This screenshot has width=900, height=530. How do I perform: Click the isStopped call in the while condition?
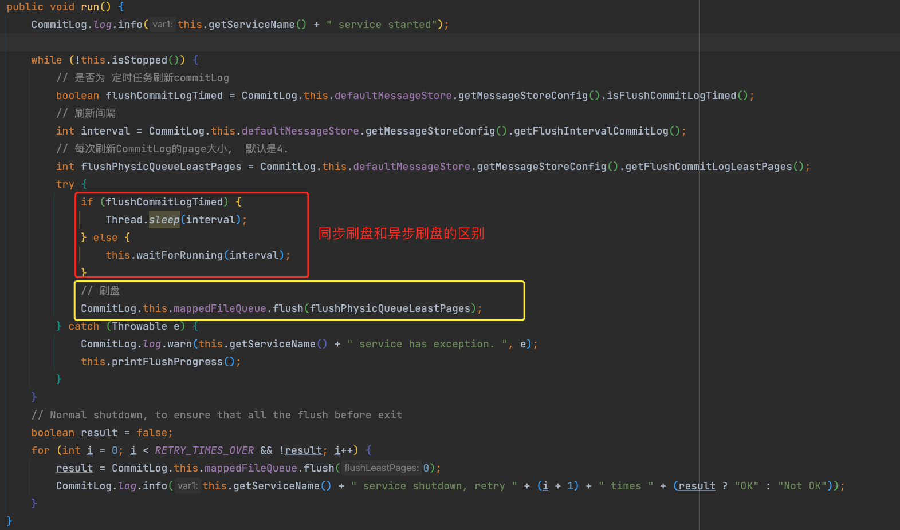coord(139,60)
